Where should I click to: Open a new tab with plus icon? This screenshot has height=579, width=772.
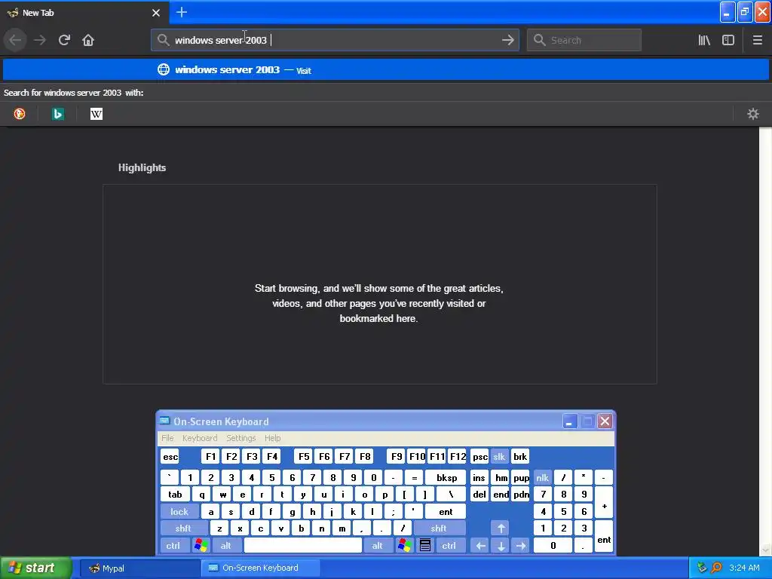(182, 12)
